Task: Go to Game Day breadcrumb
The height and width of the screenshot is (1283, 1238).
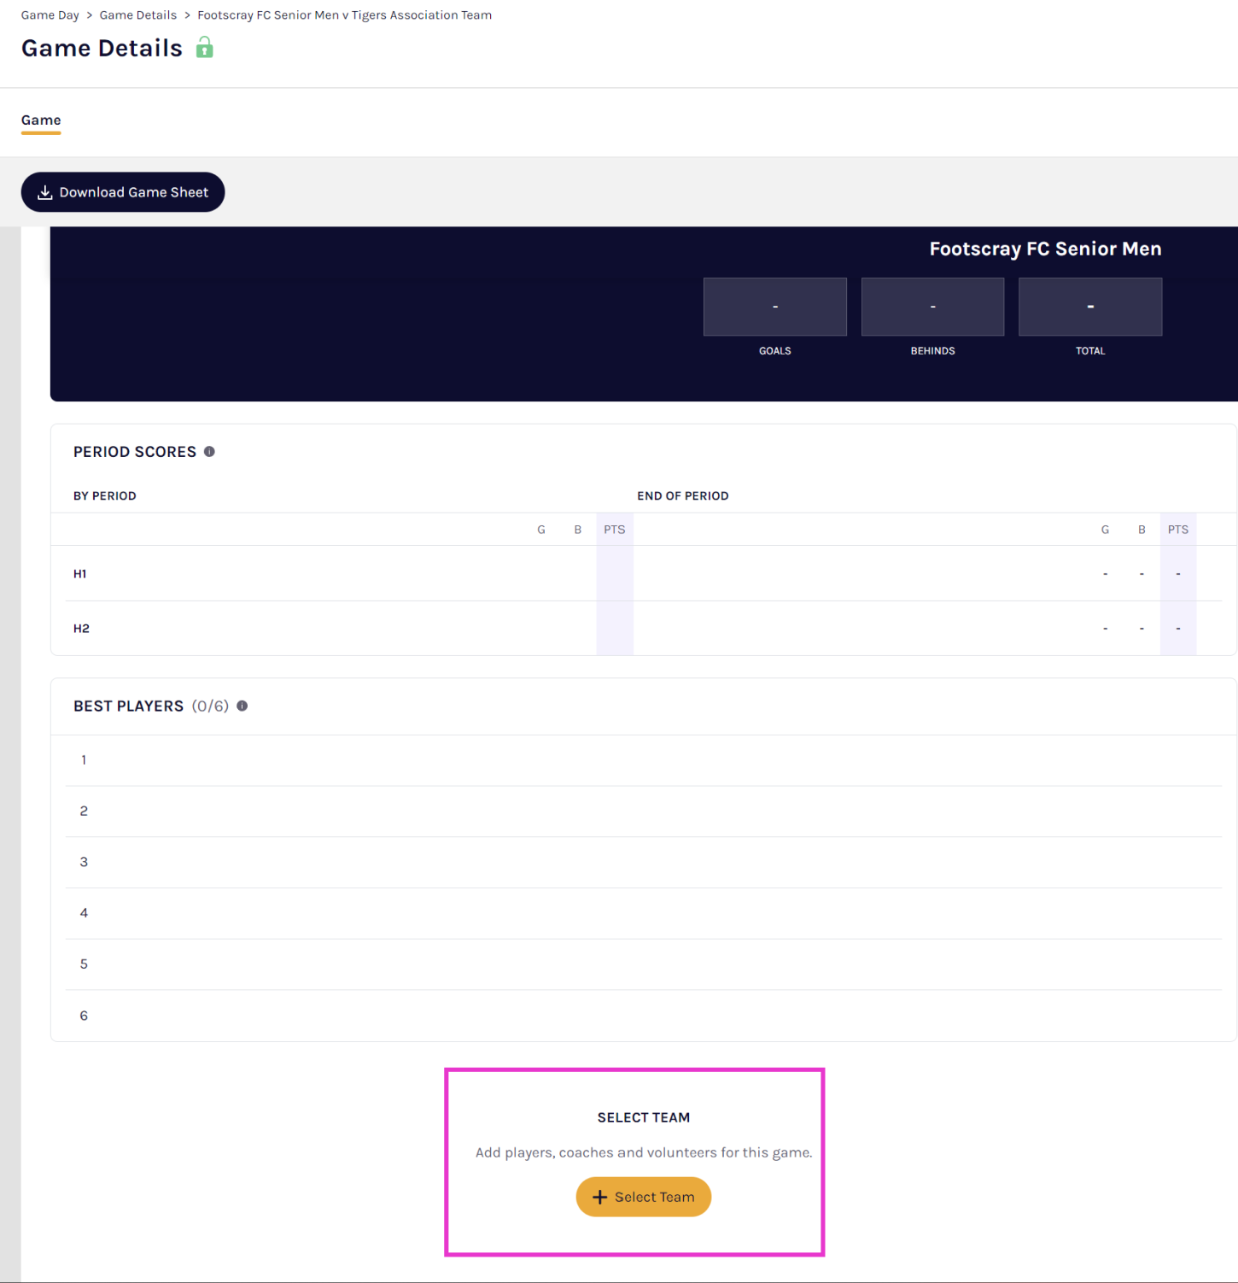Action: (x=50, y=15)
